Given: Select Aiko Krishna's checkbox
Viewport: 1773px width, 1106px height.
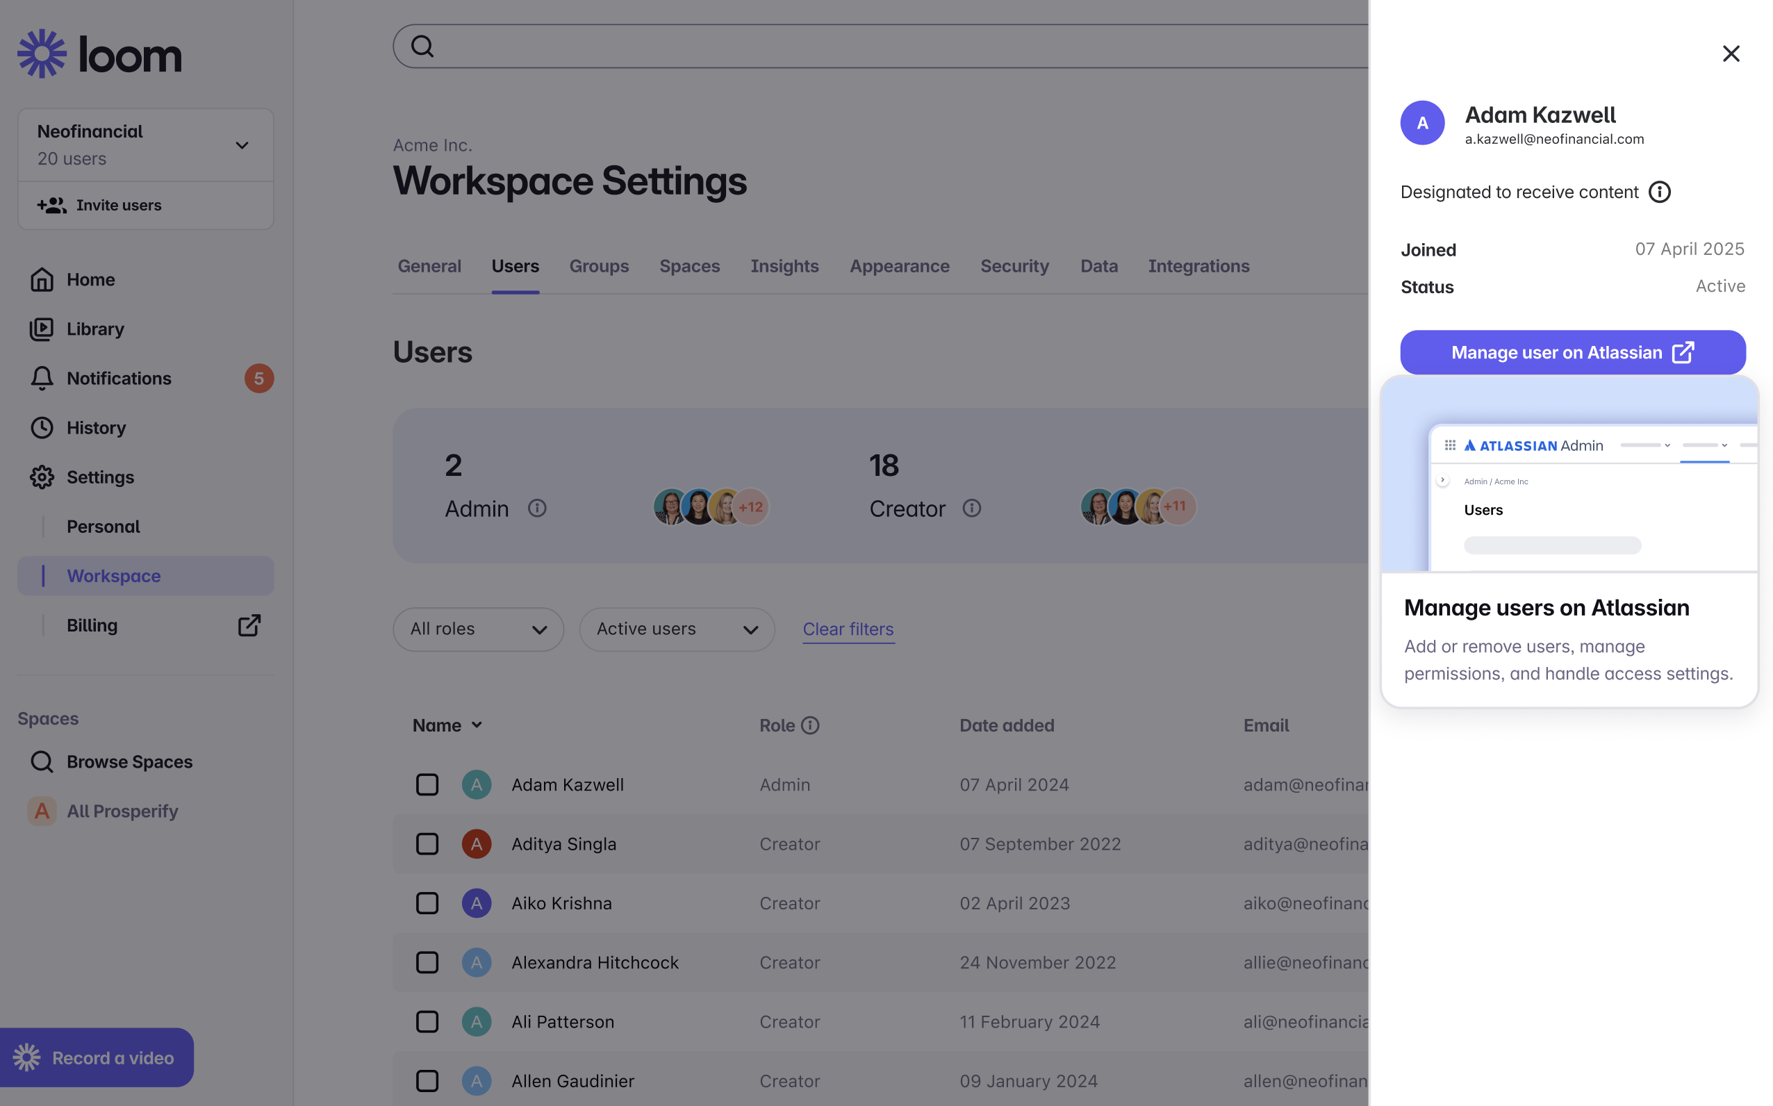Looking at the screenshot, I should pyautogui.click(x=427, y=903).
